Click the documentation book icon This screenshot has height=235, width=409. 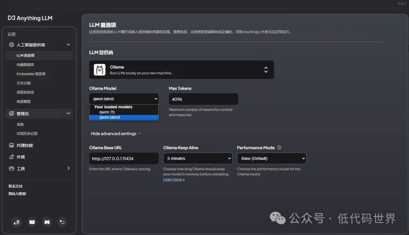click(x=32, y=222)
